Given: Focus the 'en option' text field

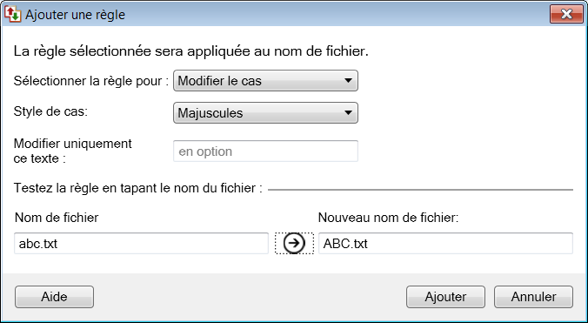Looking at the screenshot, I should [x=265, y=151].
